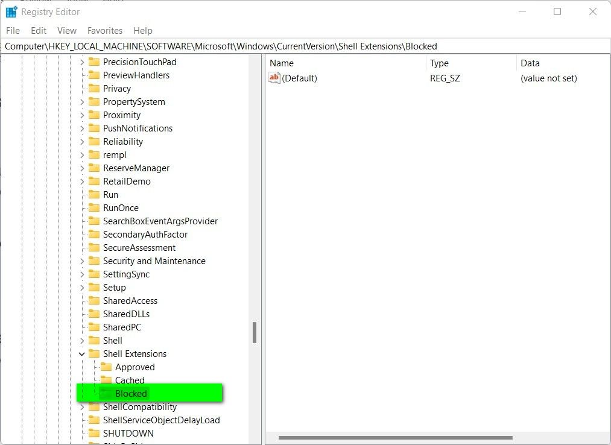Click the Proximity folder icon
This screenshot has width=611, height=445.
(94, 115)
